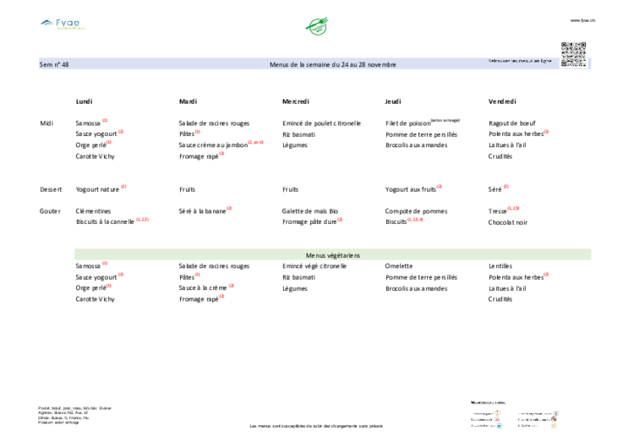The width and height of the screenshot is (634, 447).
Task: Click the "Menus de la semaine" title
Action: click(332, 64)
